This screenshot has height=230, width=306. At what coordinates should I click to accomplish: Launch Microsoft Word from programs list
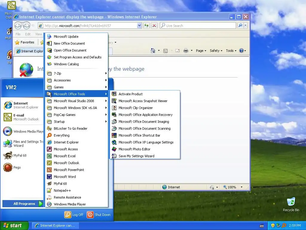[76, 177]
